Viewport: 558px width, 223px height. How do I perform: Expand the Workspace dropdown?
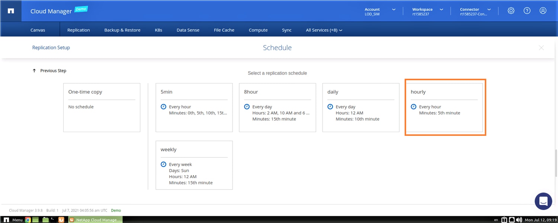(x=428, y=12)
